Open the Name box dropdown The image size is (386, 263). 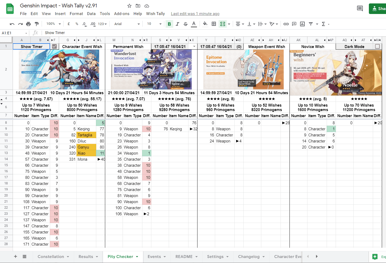pos(26,33)
